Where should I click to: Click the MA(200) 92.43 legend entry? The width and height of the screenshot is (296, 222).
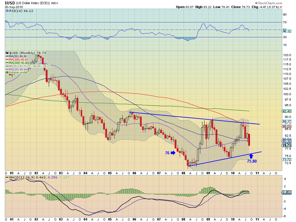point(19,63)
